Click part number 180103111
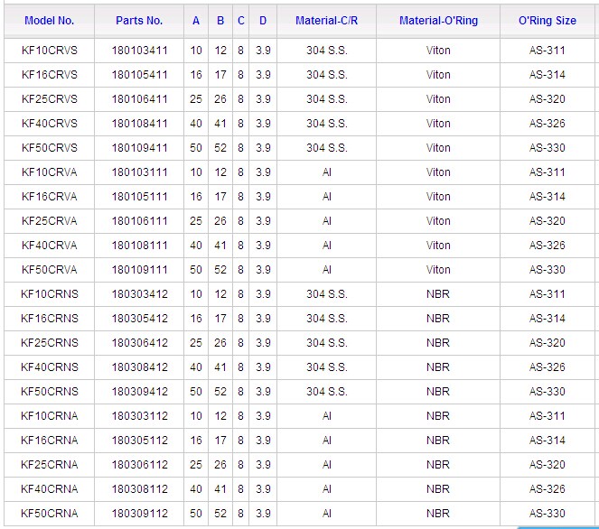The image size is (599, 529). point(139,172)
